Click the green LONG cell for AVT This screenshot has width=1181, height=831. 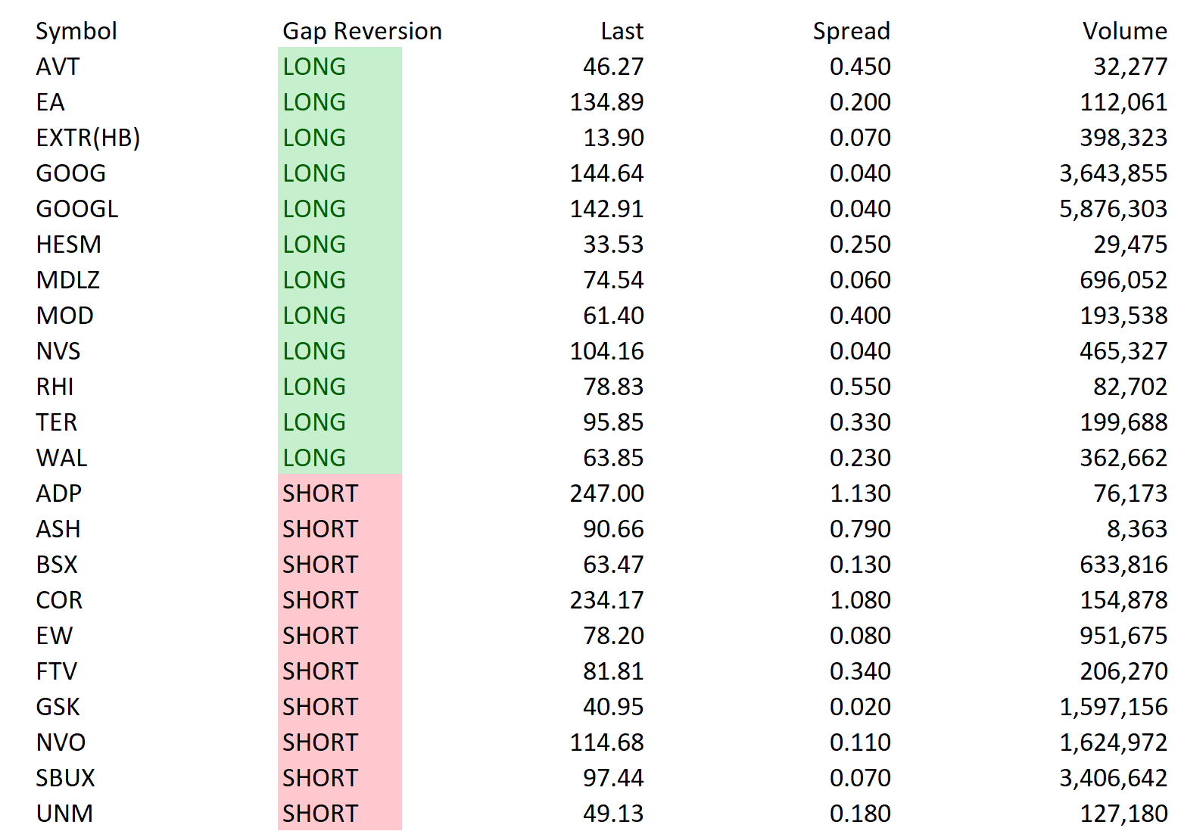coord(340,67)
